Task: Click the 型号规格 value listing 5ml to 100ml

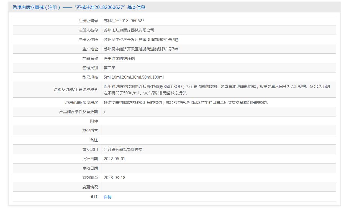Action: point(134,77)
